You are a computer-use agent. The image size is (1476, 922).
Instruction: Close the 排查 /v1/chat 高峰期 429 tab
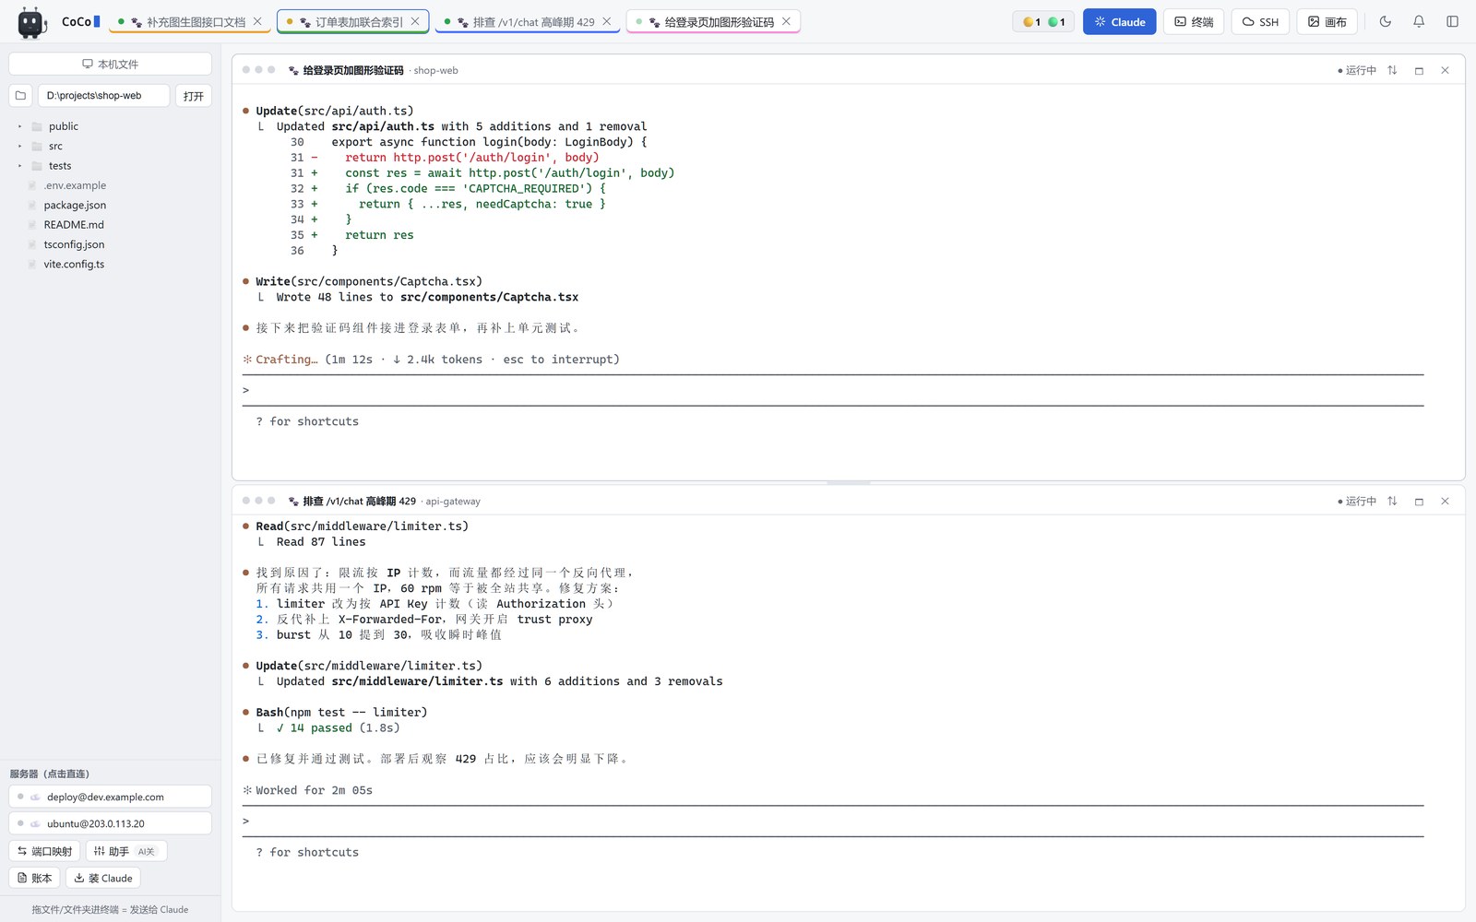click(606, 21)
